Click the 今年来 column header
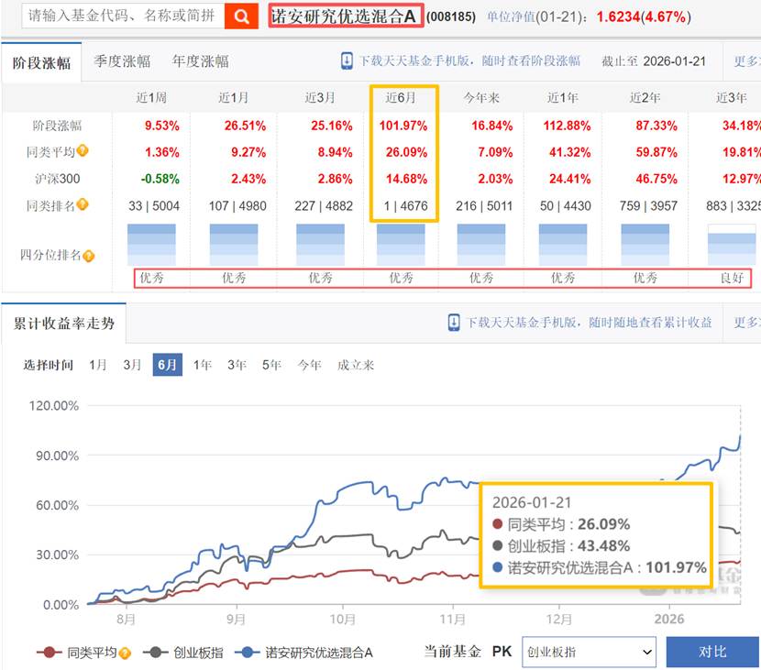The height and width of the screenshot is (670, 761). (x=481, y=98)
